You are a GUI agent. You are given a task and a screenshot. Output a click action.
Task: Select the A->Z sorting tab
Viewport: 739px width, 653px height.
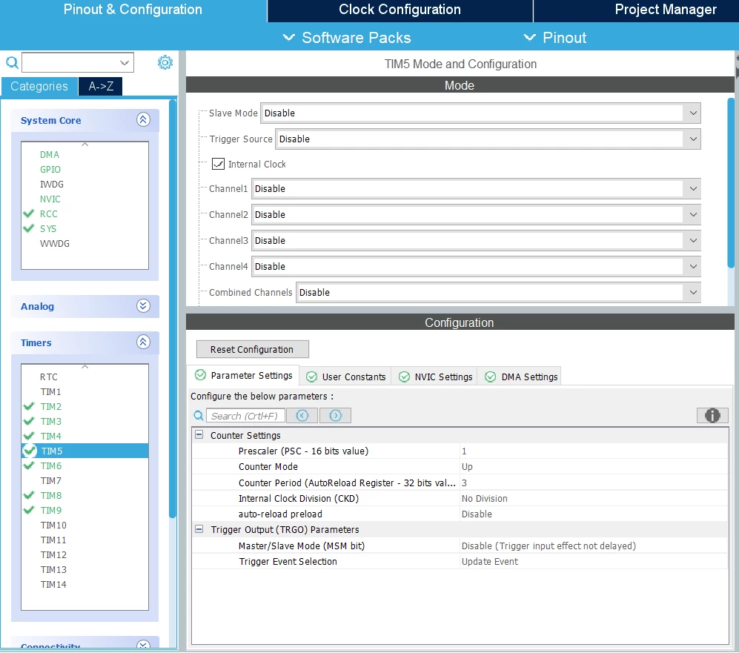101,86
